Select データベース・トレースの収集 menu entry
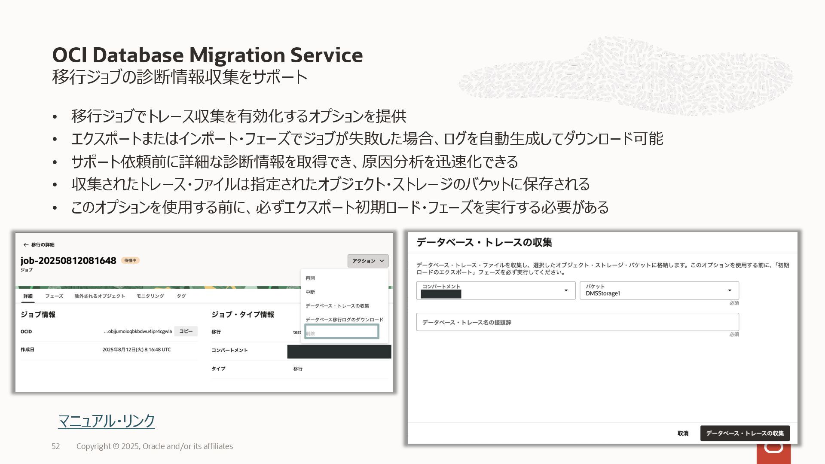 [337, 305]
